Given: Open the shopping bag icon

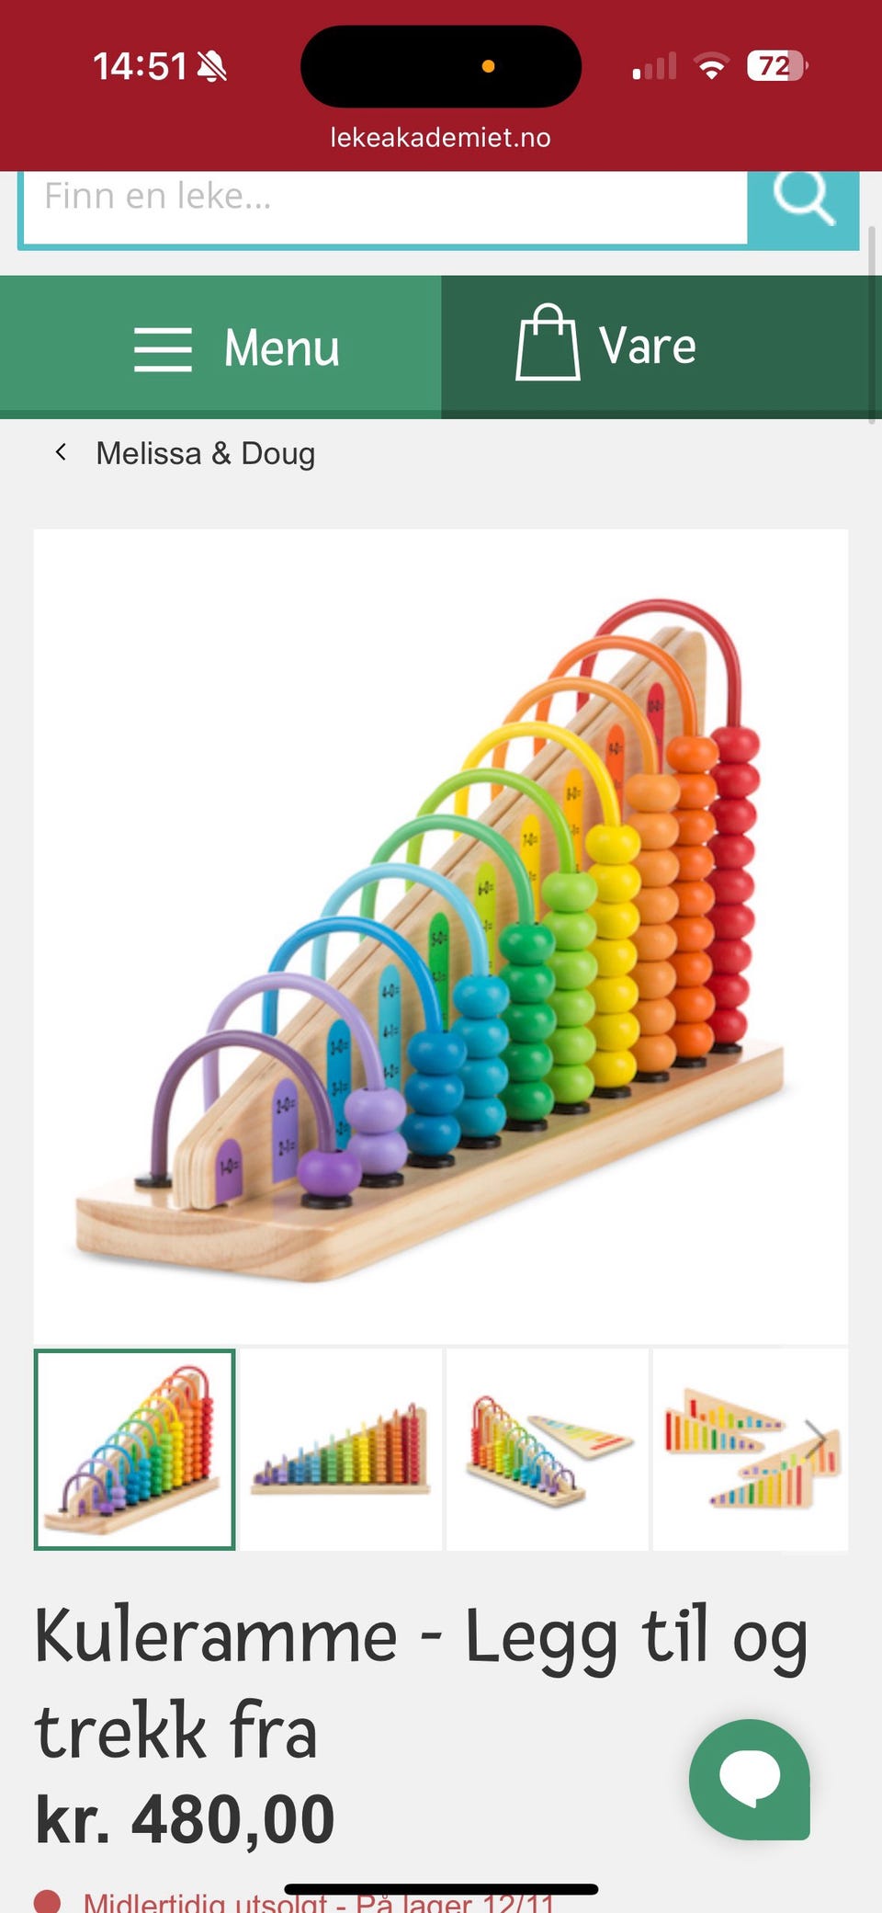Looking at the screenshot, I should [548, 342].
